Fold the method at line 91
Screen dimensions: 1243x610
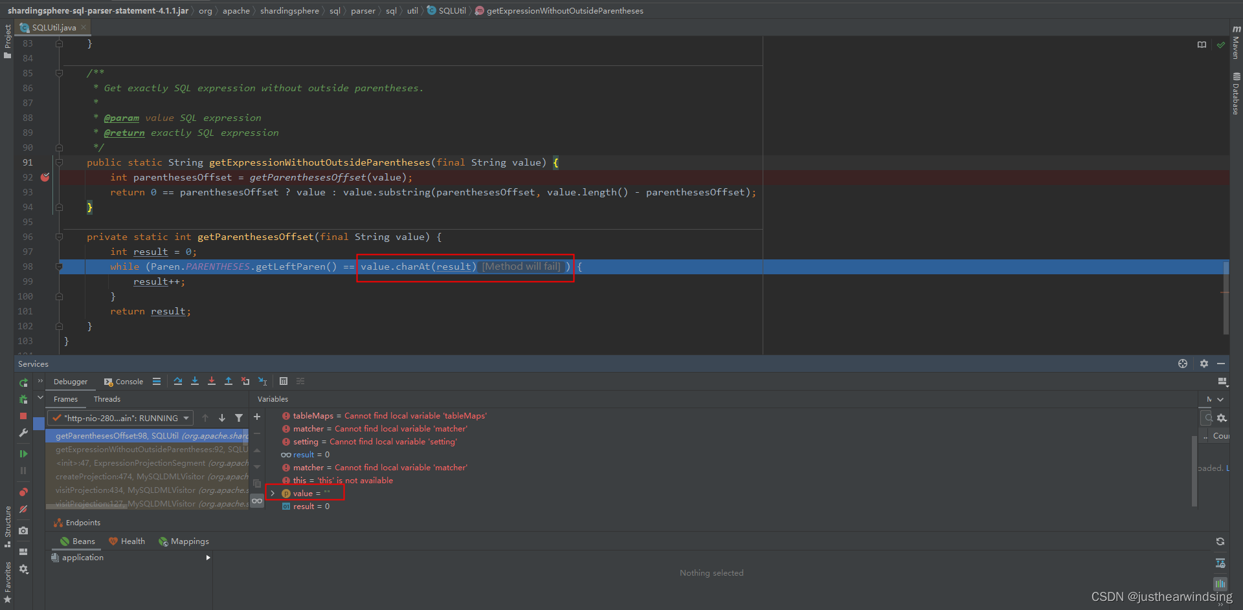pyautogui.click(x=59, y=162)
